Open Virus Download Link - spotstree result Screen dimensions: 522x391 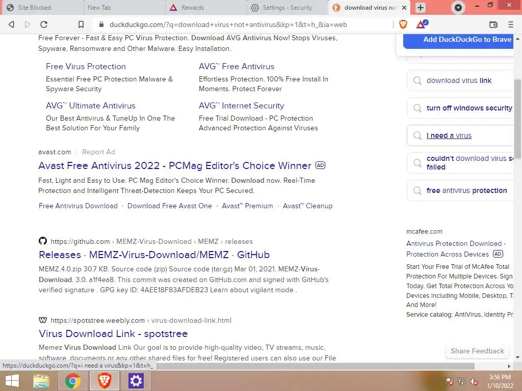(x=113, y=333)
